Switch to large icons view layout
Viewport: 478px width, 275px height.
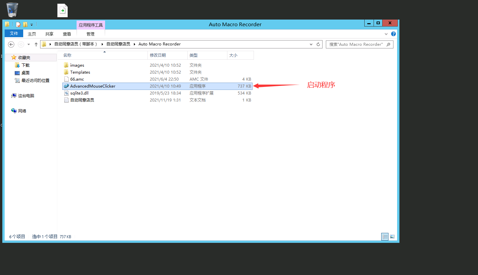tap(392, 237)
